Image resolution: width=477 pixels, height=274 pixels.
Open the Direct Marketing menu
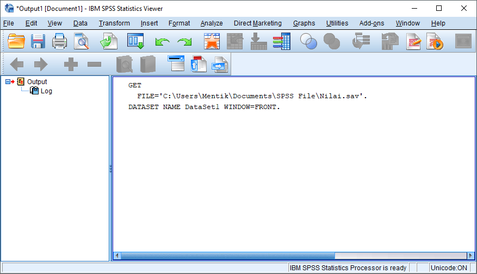point(258,23)
